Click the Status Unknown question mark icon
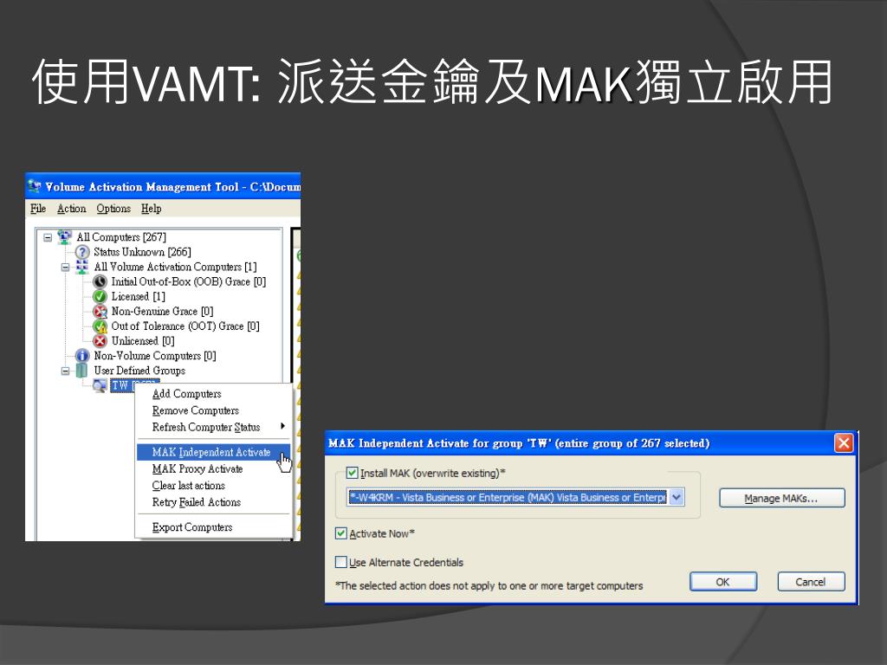The width and height of the screenshot is (887, 665). [x=82, y=252]
